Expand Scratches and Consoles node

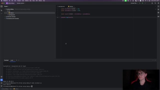4,18
